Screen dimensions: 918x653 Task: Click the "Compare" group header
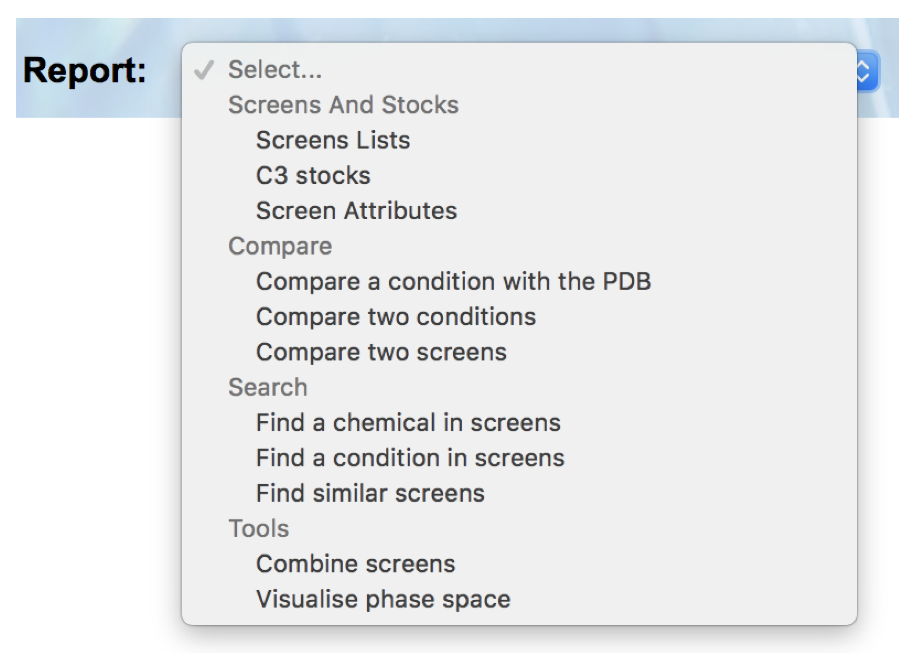pos(280,247)
